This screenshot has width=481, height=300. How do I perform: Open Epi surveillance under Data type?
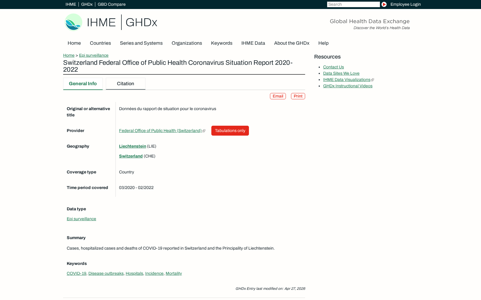click(x=81, y=219)
